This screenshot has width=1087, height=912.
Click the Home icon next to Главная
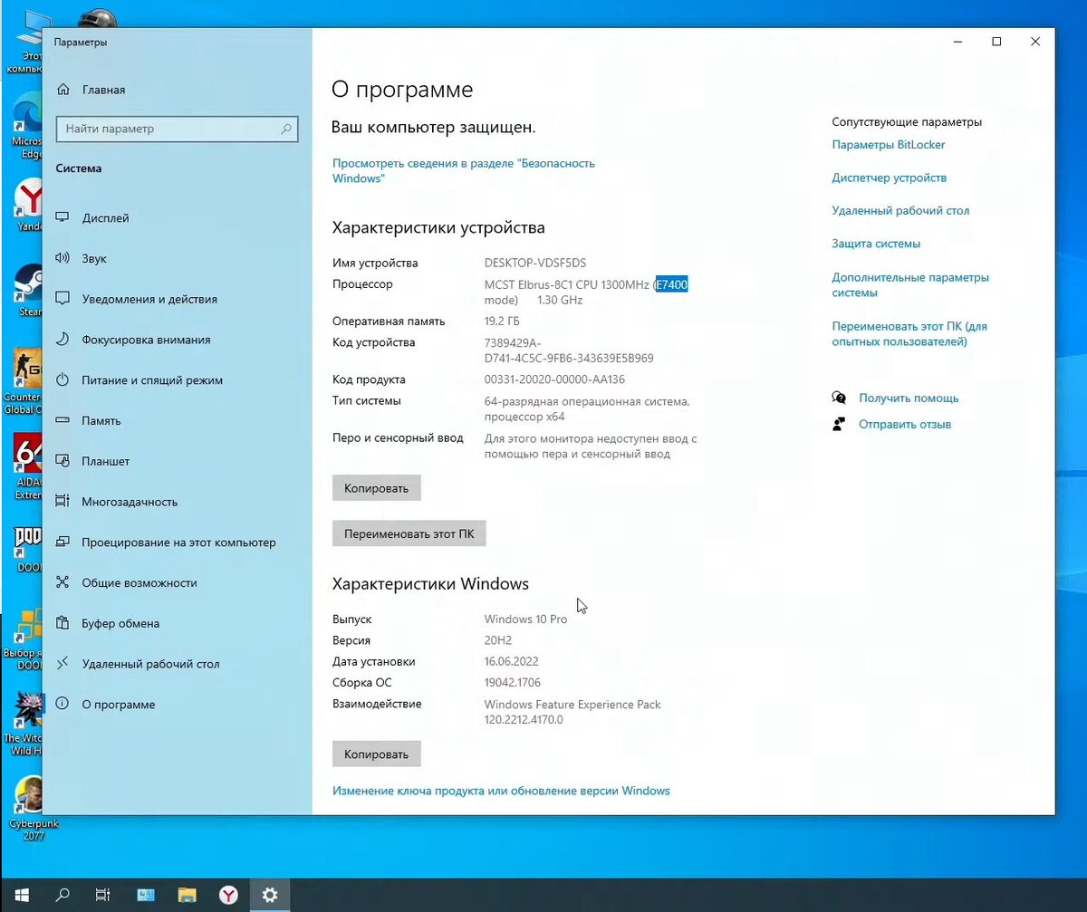[63, 90]
